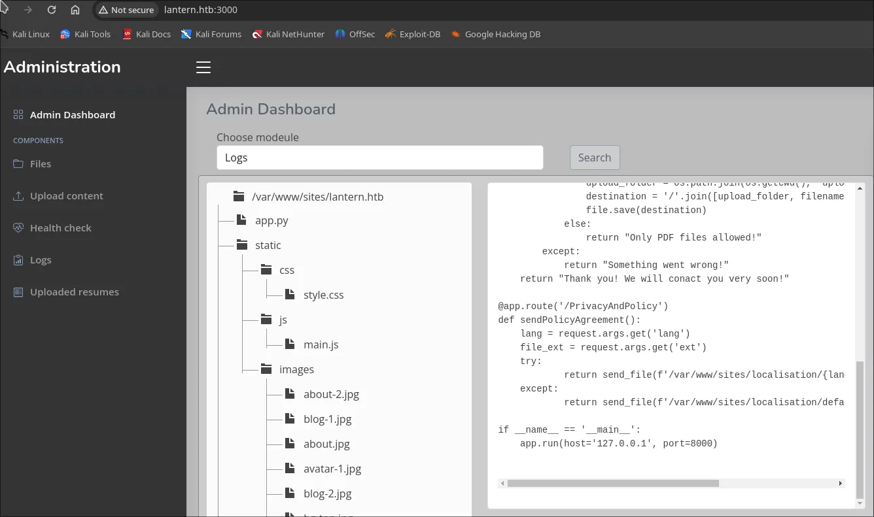The height and width of the screenshot is (517, 874).
Task: Click the browser home icon
Action: coord(75,10)
